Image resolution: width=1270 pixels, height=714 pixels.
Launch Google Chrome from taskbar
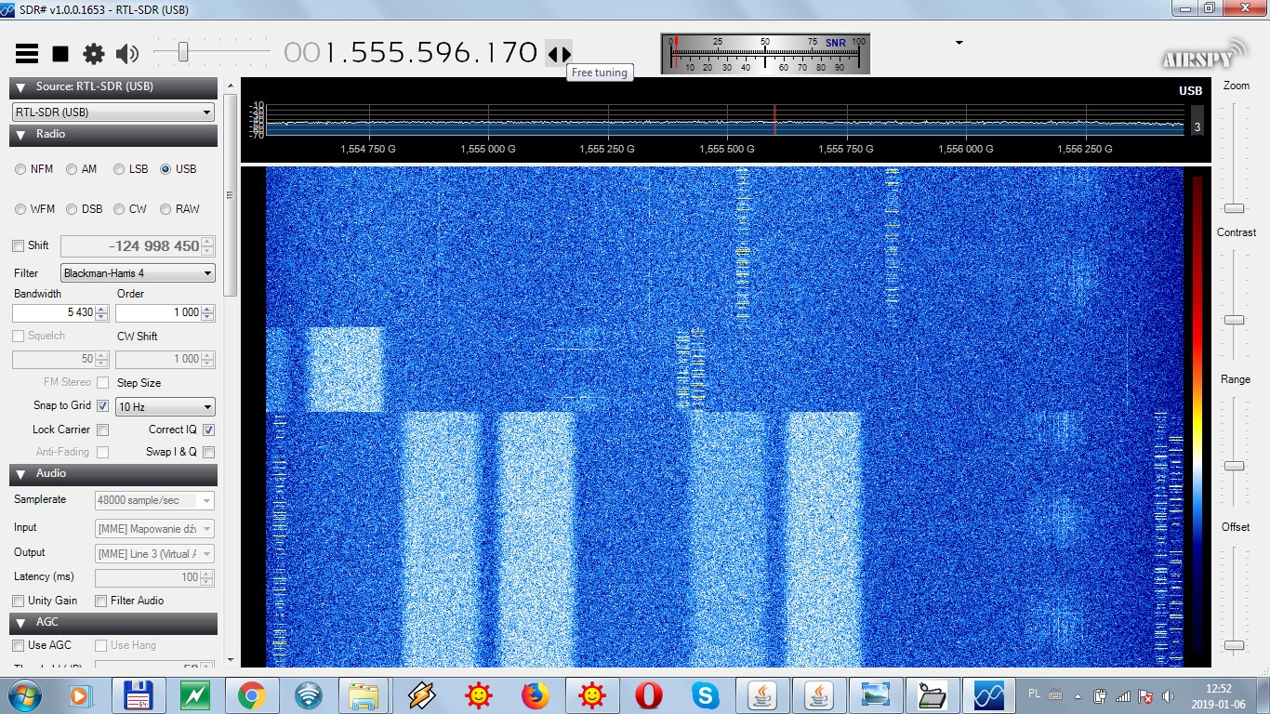coord(251,694)
